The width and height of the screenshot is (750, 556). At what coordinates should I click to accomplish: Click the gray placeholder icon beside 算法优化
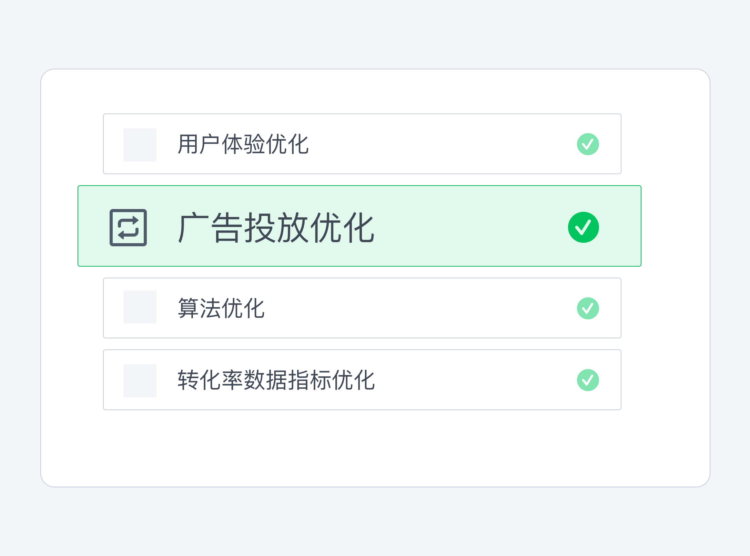[x=140, y=307]
